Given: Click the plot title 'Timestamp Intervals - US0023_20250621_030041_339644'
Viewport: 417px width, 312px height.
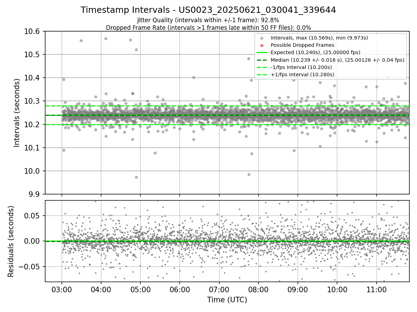Looking at the screenshot, I should pos(208,10).
